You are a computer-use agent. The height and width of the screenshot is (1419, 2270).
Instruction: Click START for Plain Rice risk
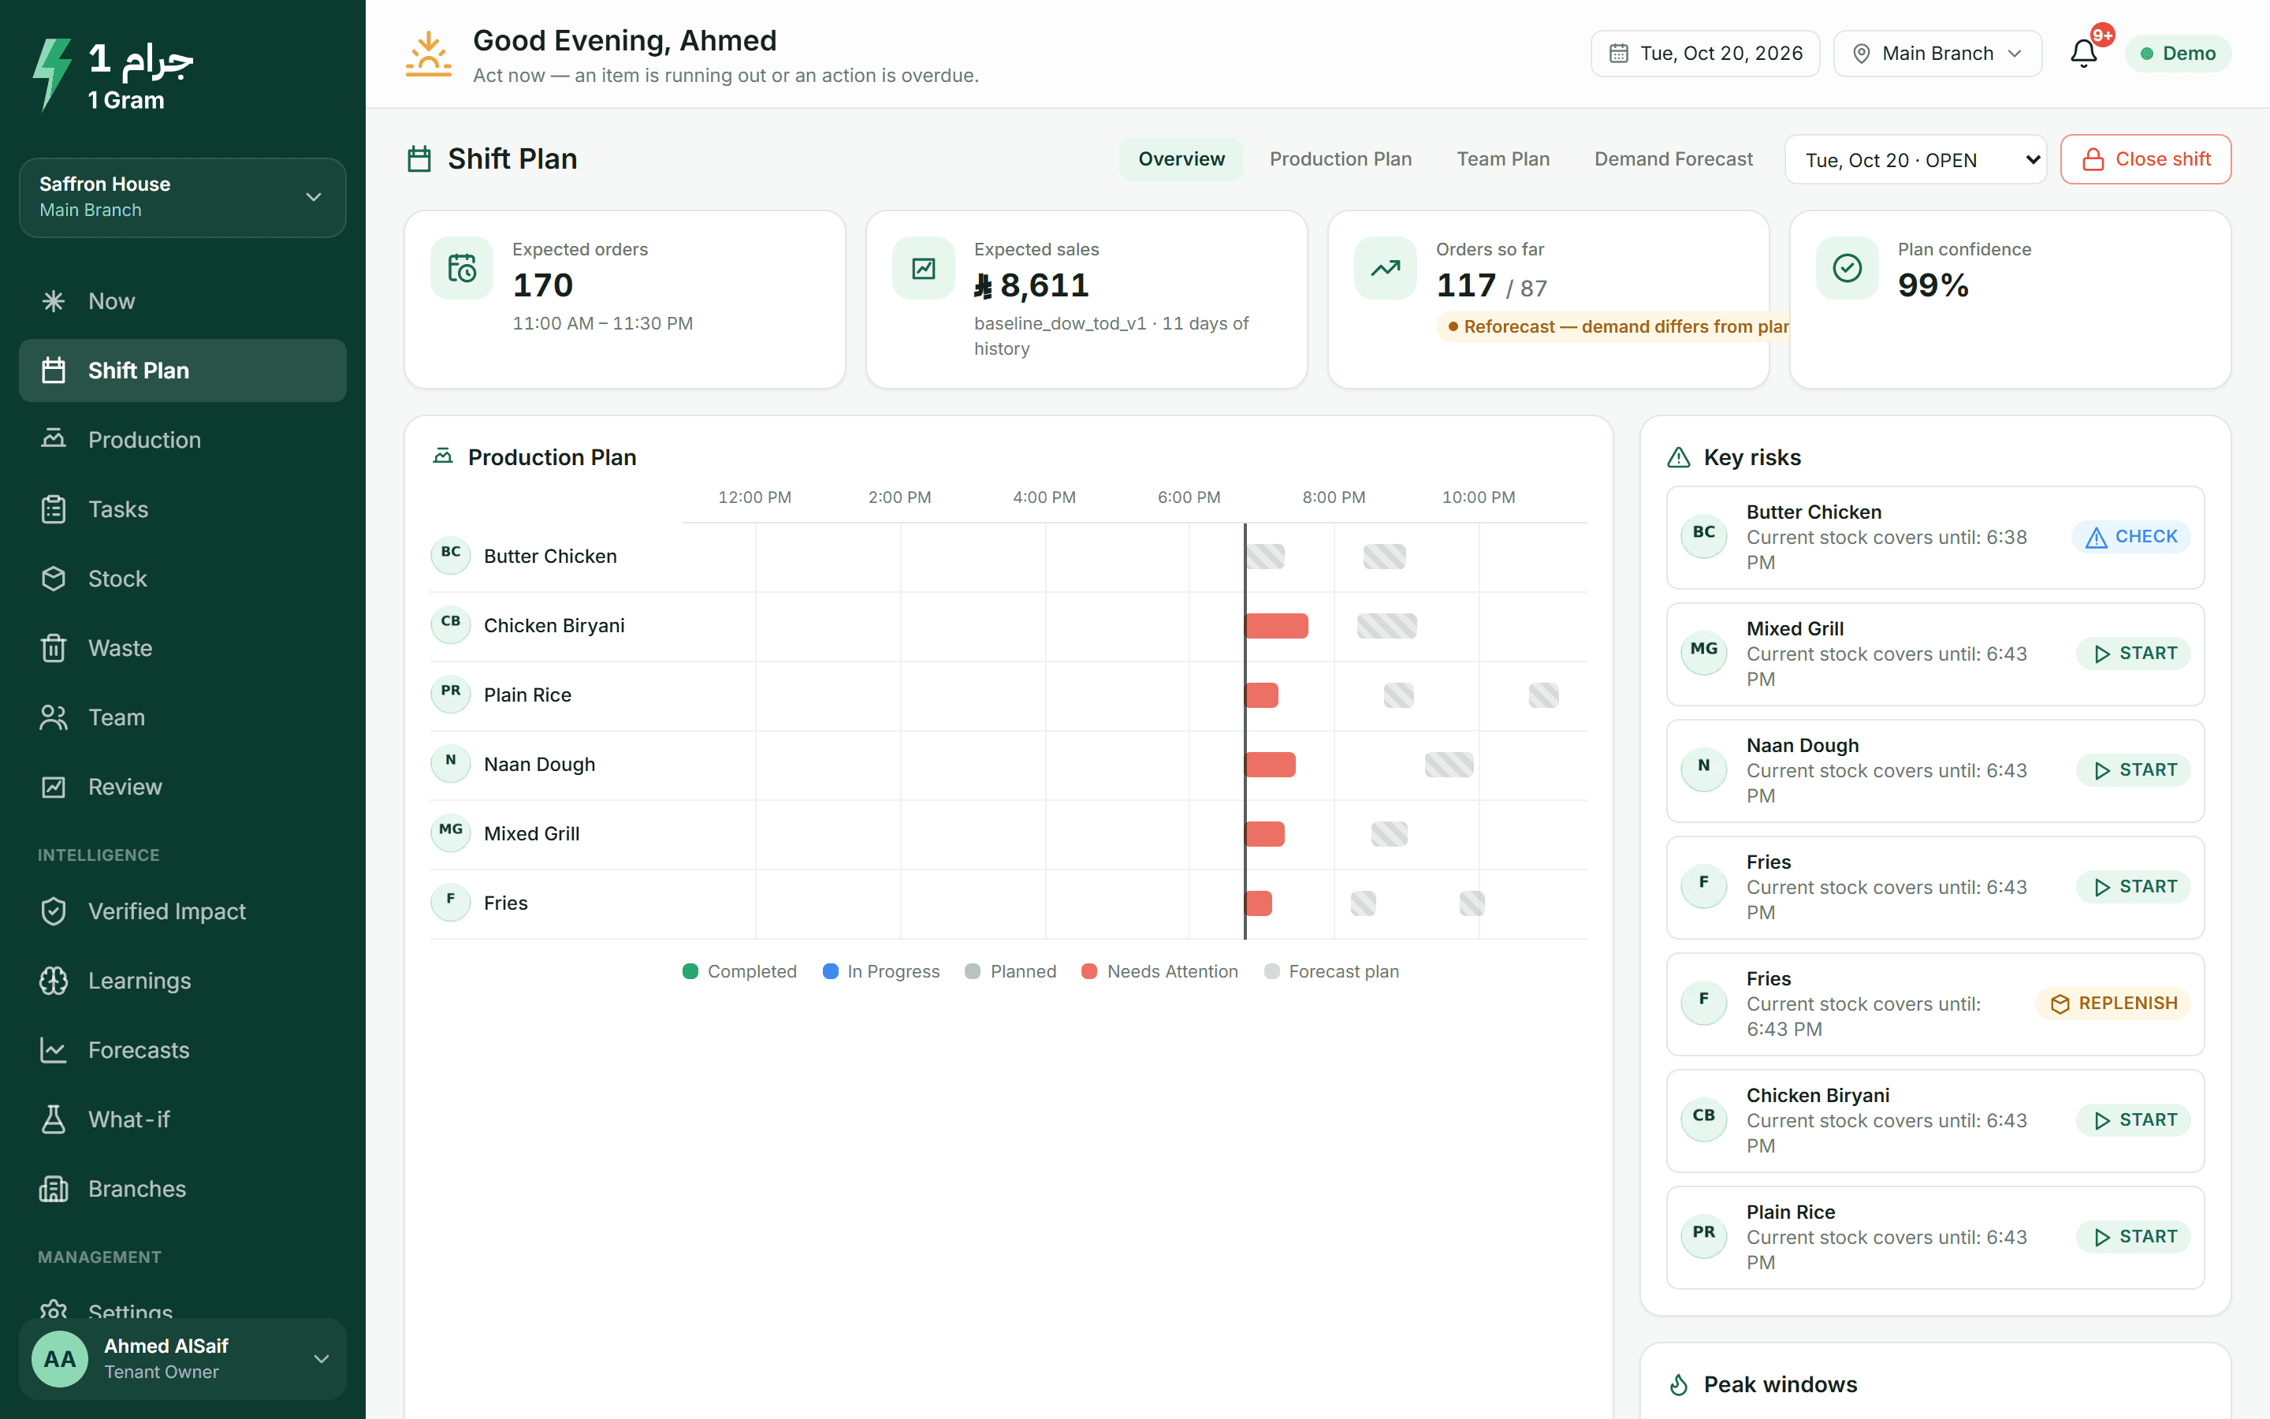pos(2133,1236)
